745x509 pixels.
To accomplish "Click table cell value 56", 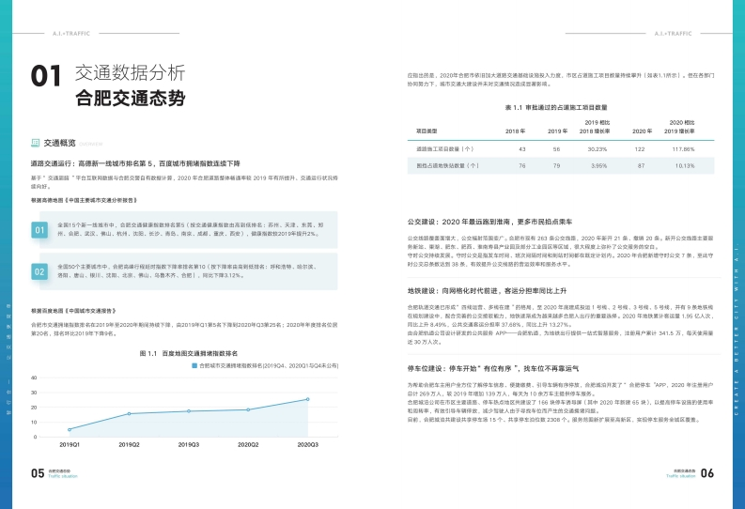I will [x=556, y=149].
